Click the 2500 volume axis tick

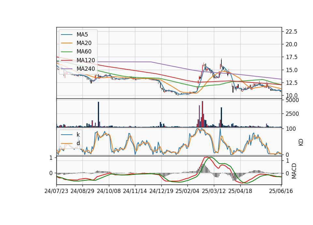[292, 114]
